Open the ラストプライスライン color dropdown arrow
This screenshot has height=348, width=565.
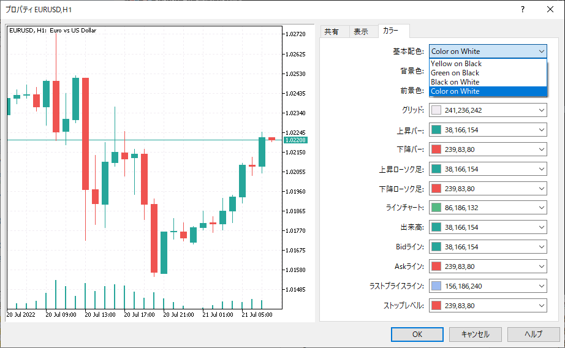click(541, 286)
